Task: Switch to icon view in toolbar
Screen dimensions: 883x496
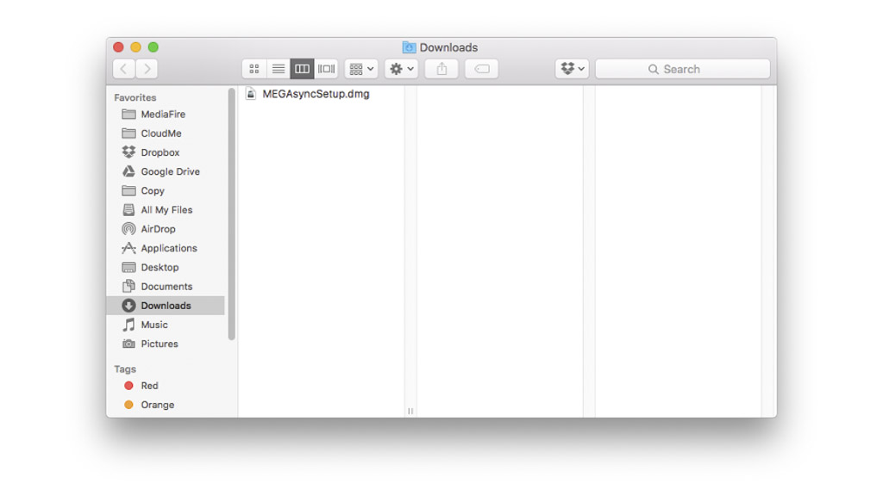Action: coord(254,69)
